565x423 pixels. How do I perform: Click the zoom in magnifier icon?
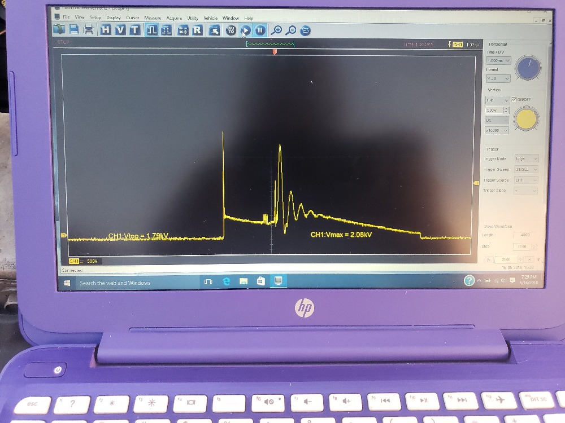tap(276, 30)
